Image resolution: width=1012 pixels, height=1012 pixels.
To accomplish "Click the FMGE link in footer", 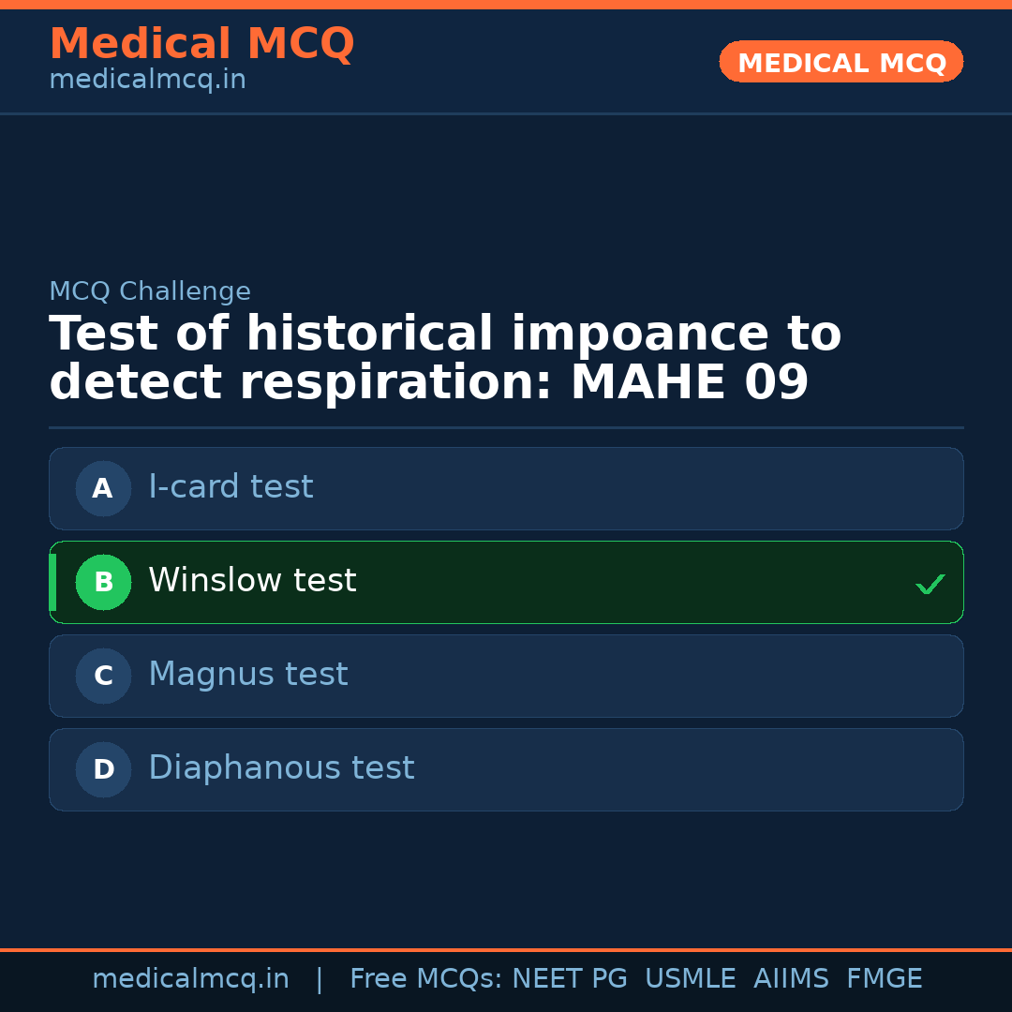I will pos(884,978).
